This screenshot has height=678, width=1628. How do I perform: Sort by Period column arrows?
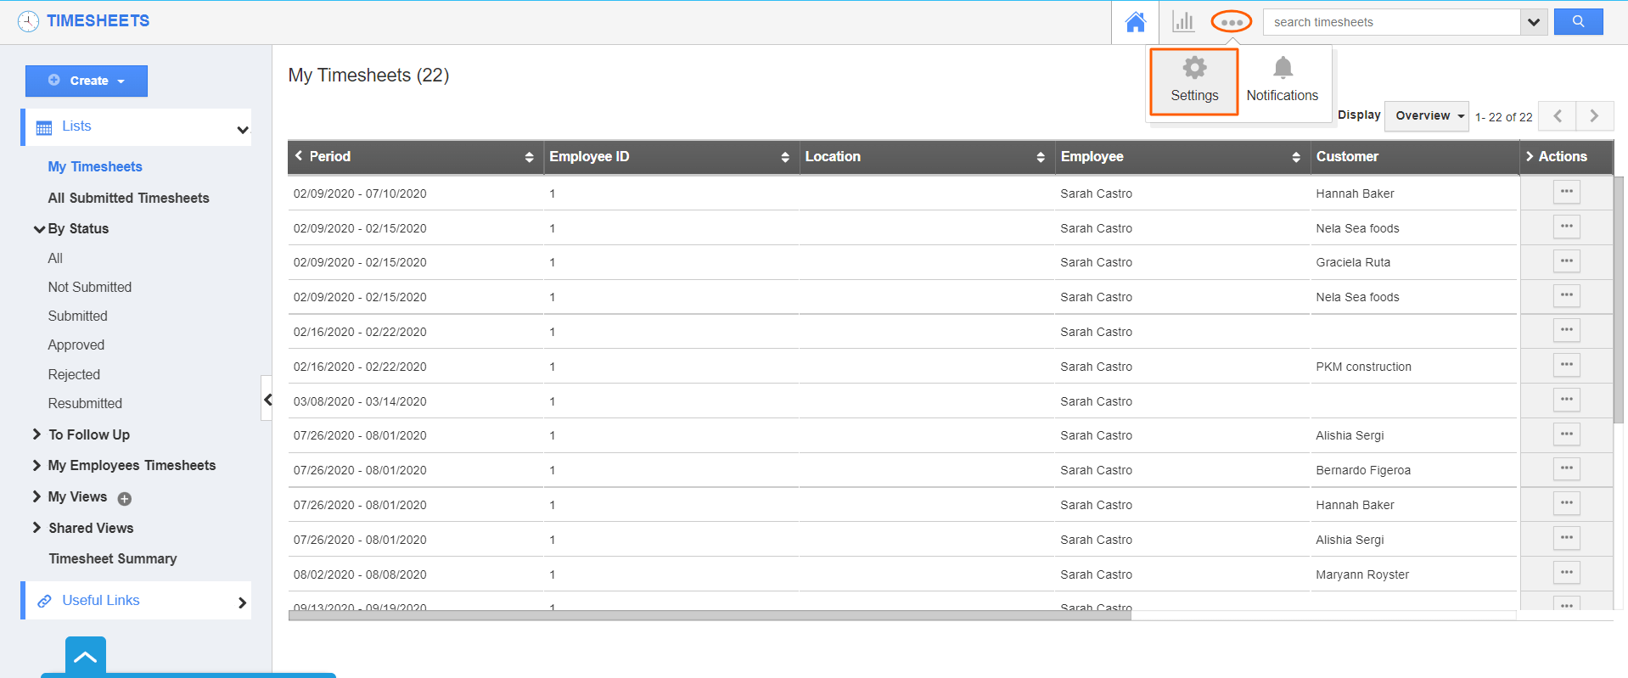tap(529, 157)
